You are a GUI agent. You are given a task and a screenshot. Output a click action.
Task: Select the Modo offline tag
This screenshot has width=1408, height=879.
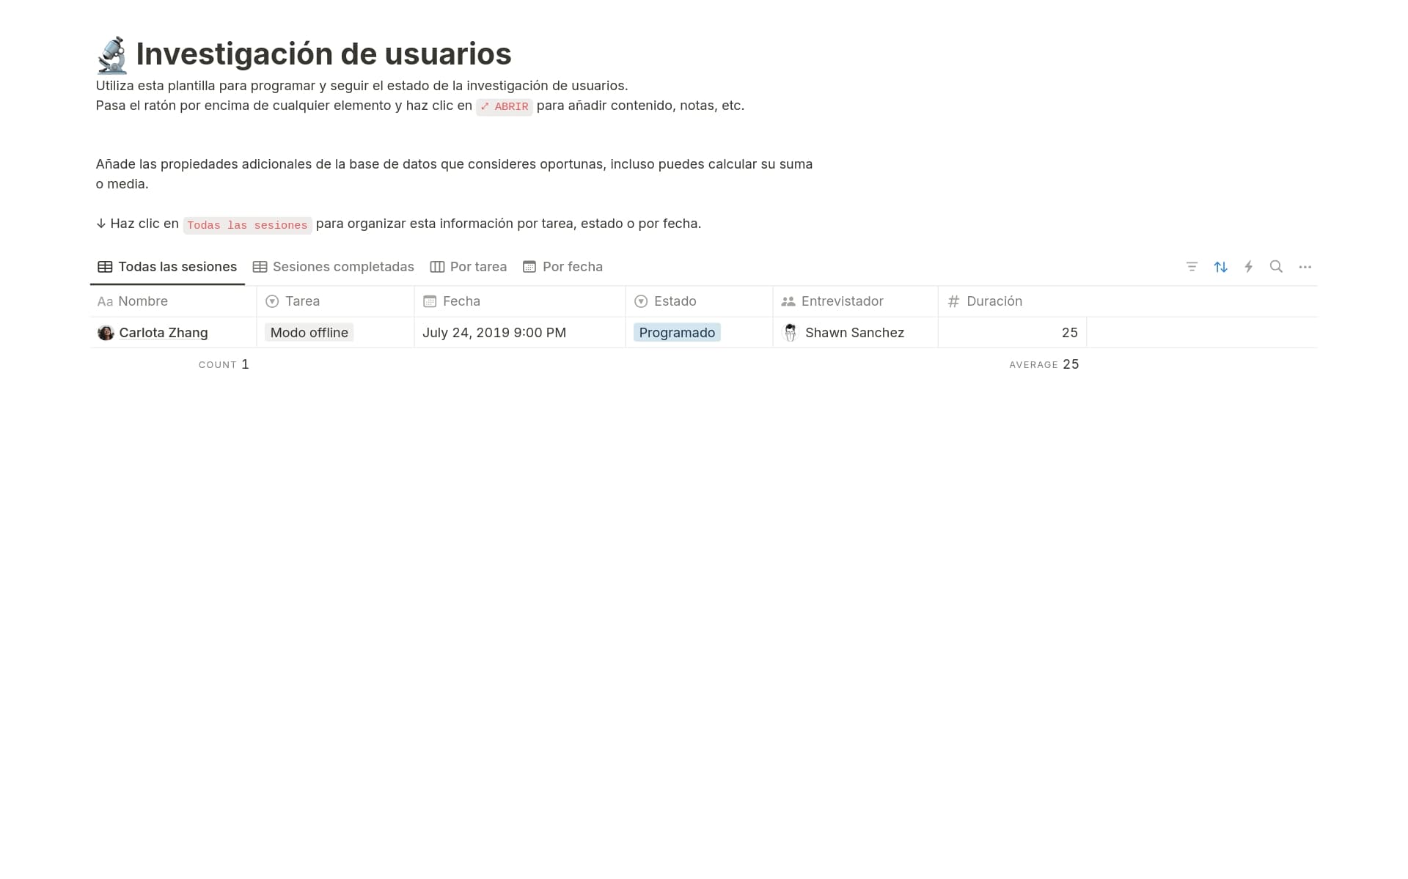point(309,332)
